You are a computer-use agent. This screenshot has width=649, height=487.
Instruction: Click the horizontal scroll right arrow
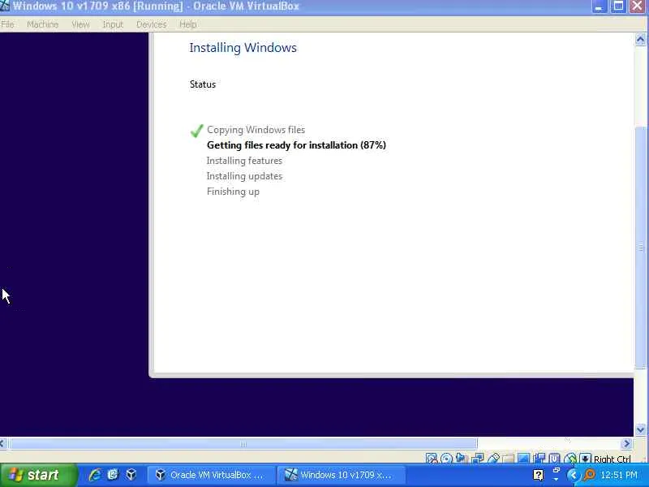626,443
